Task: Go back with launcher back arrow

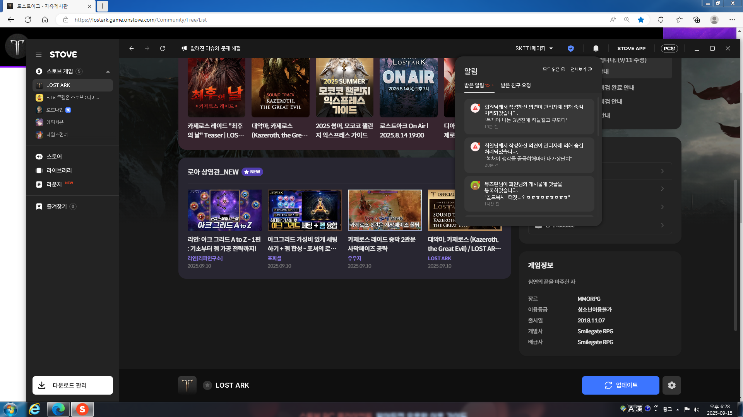Action: coord(132,48)
